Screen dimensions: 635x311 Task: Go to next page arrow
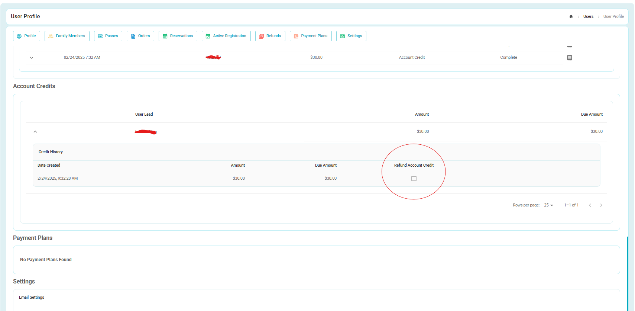(601, 205)
